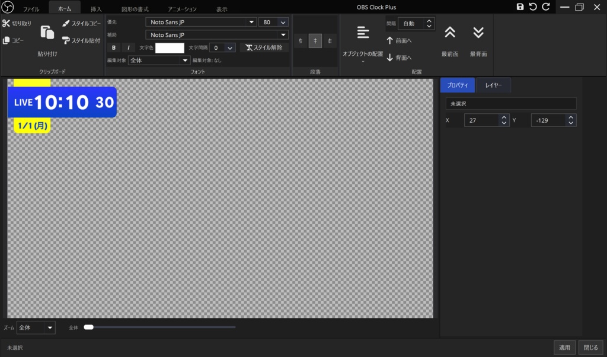
Task: Click the Copy (コピー) button
Action: pyautogui.click(x=13, y=40)
